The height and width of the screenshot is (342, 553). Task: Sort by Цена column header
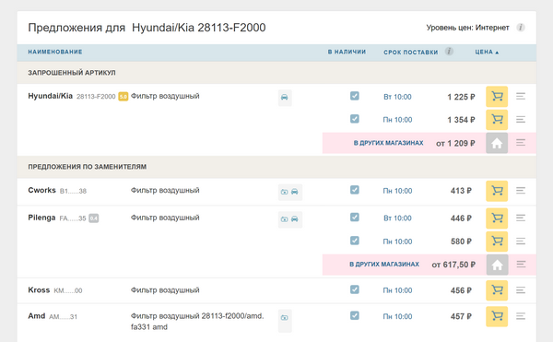[x=487, y=53]
